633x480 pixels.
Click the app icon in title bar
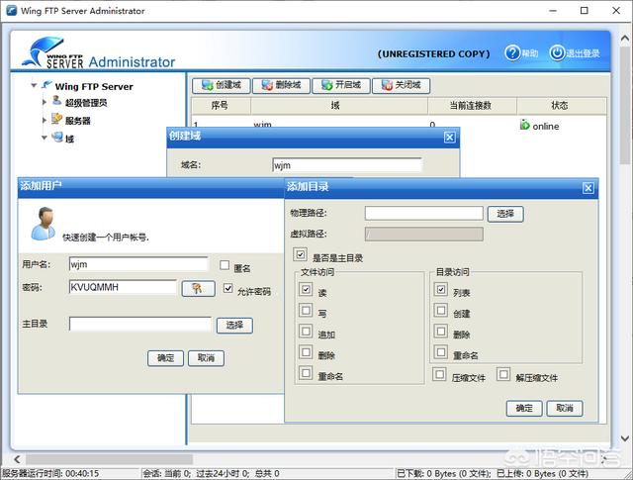click(11, 11)
